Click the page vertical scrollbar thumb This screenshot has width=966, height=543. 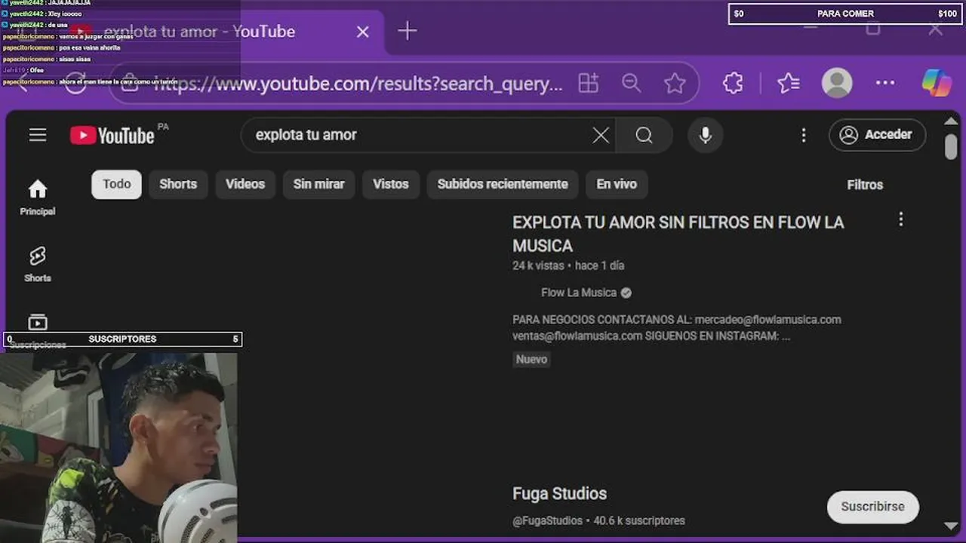951,146
